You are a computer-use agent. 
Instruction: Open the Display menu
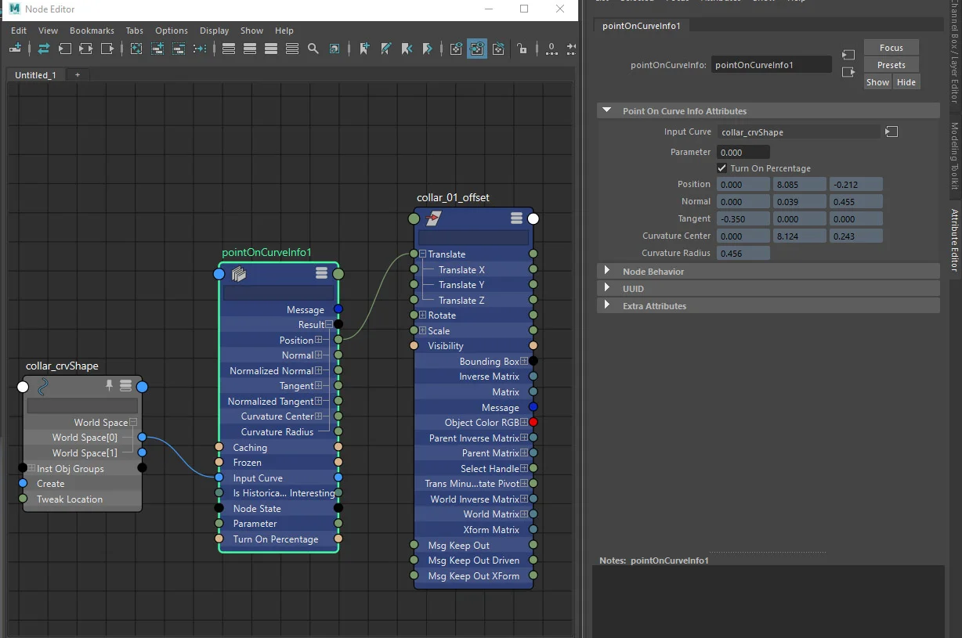point(214,31)
